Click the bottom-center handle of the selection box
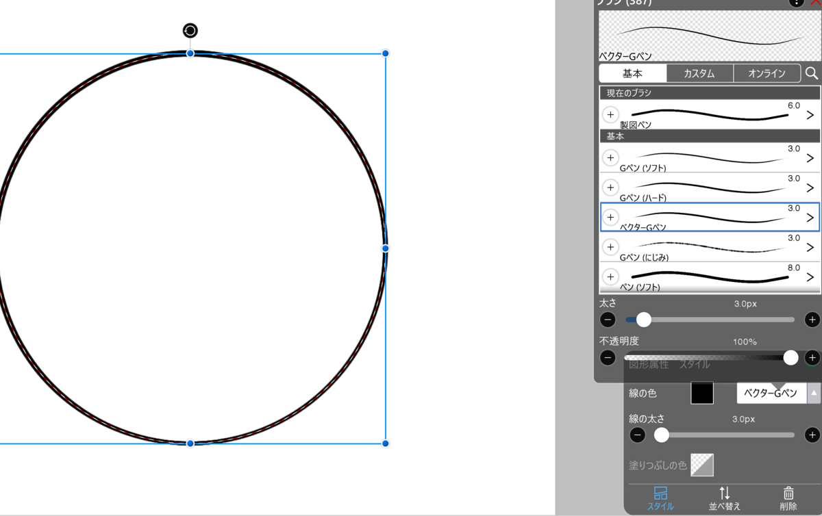The image size is (822, 516). click(x=190, y=443)
